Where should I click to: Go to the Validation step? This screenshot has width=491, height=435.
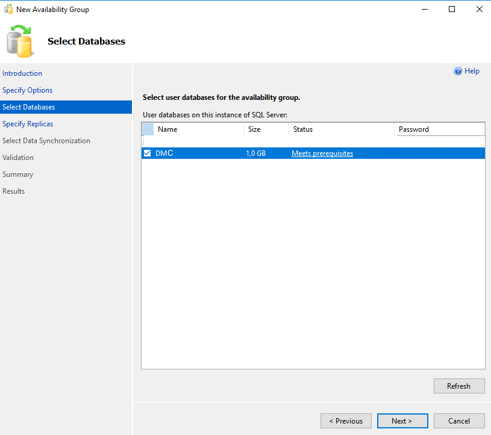(x=18, y=158)
